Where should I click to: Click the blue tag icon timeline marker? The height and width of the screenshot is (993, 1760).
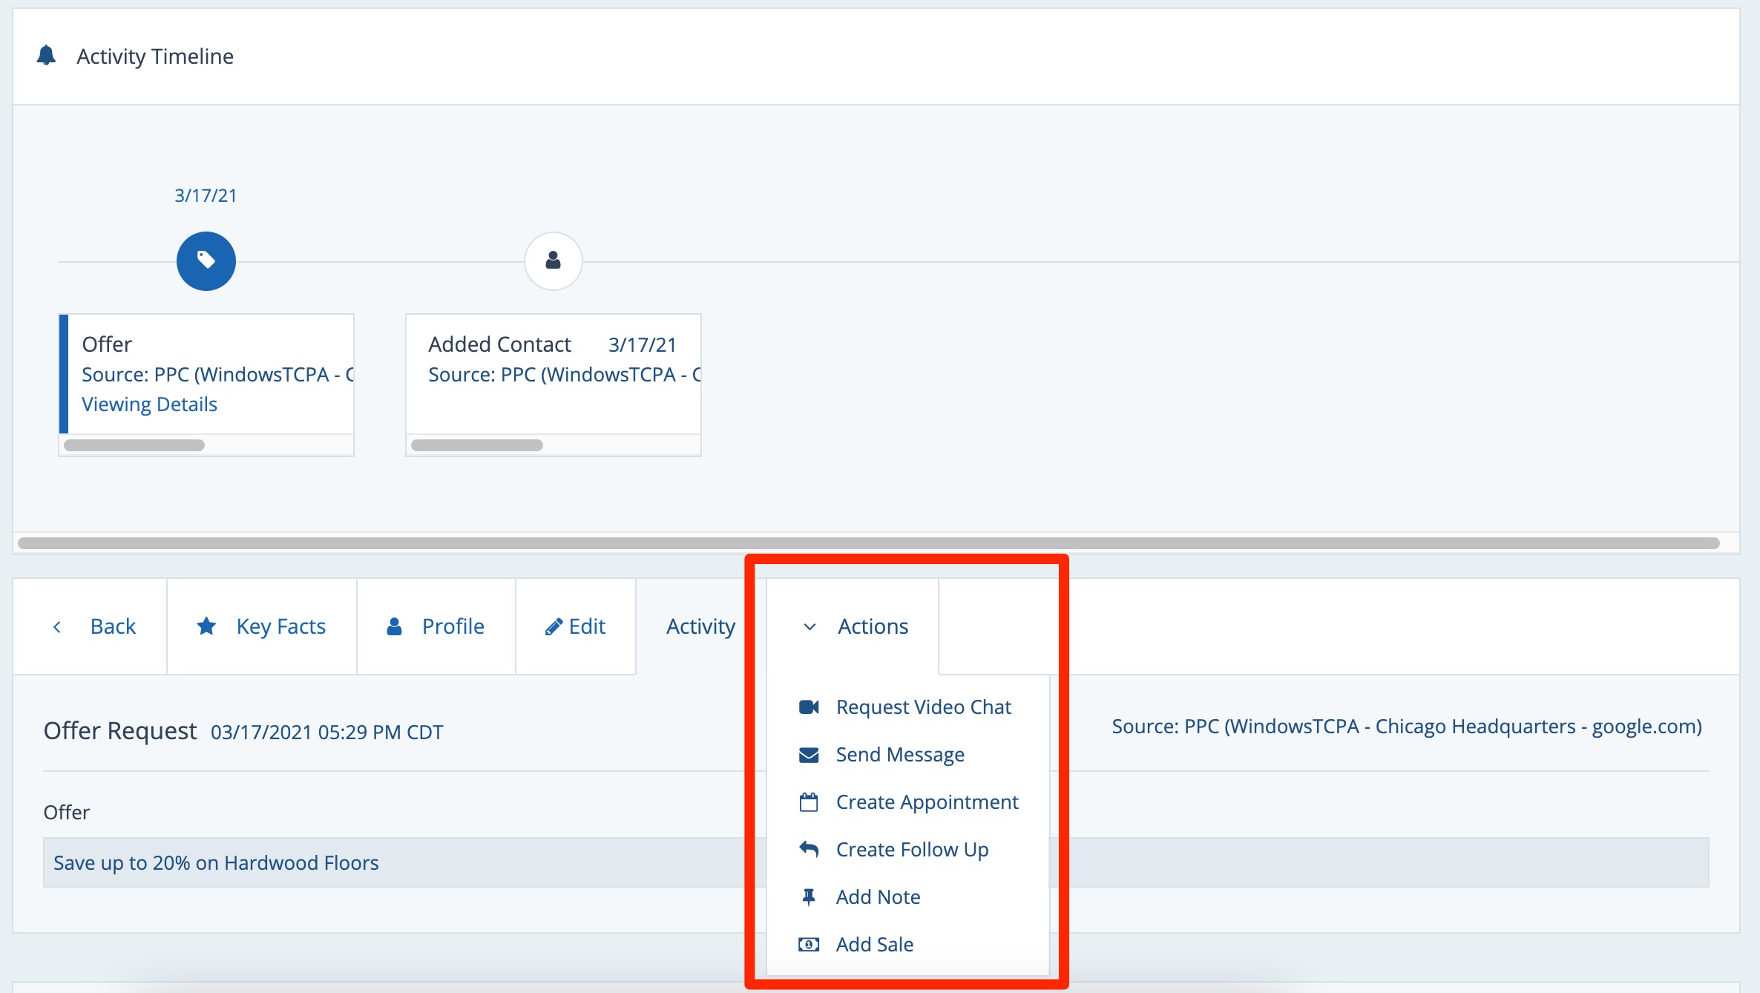coord(206,260)
